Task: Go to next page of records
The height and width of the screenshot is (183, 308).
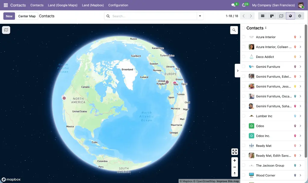Action: coord(251,16)
